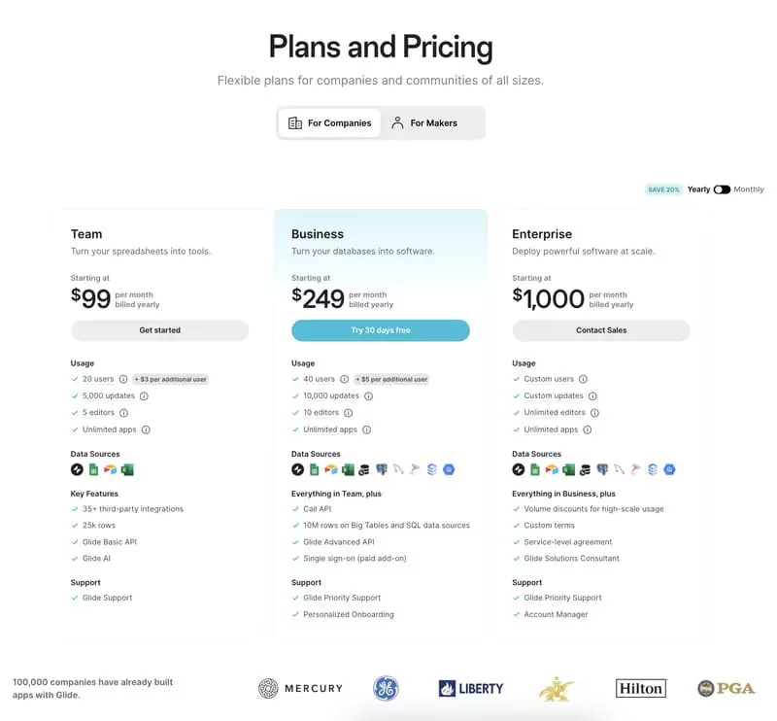Click Contact Sales for the Enterprise plan
Screen dimensions: 777x721
point(602,330)
